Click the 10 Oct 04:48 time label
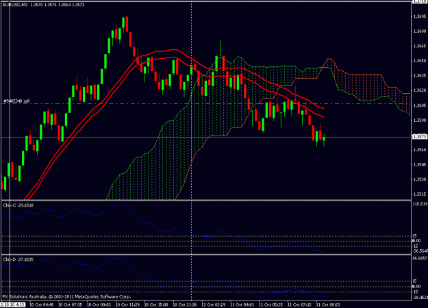 point(42,305)
